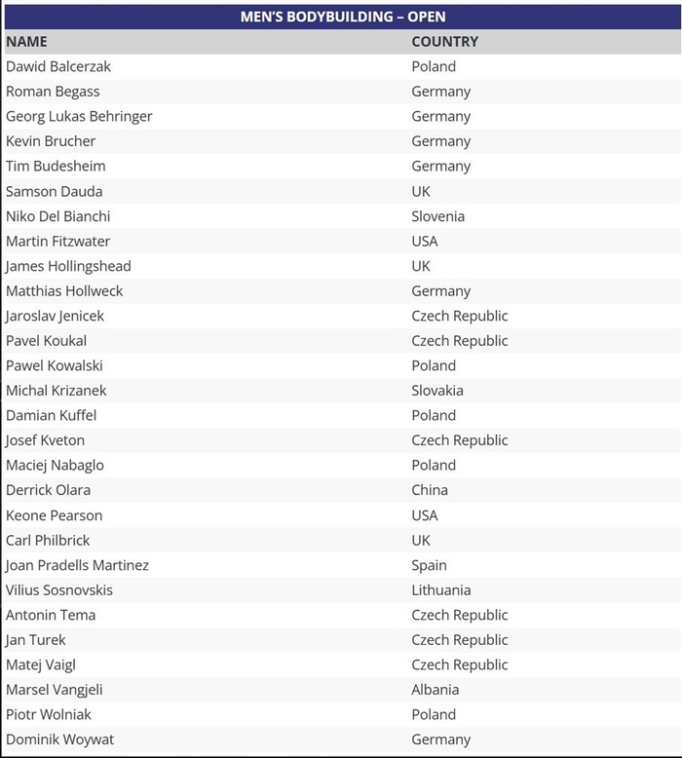Select Albania in Marsel Vangjeli's row
The height and width of the screenshot is (758, 682).
436,690
